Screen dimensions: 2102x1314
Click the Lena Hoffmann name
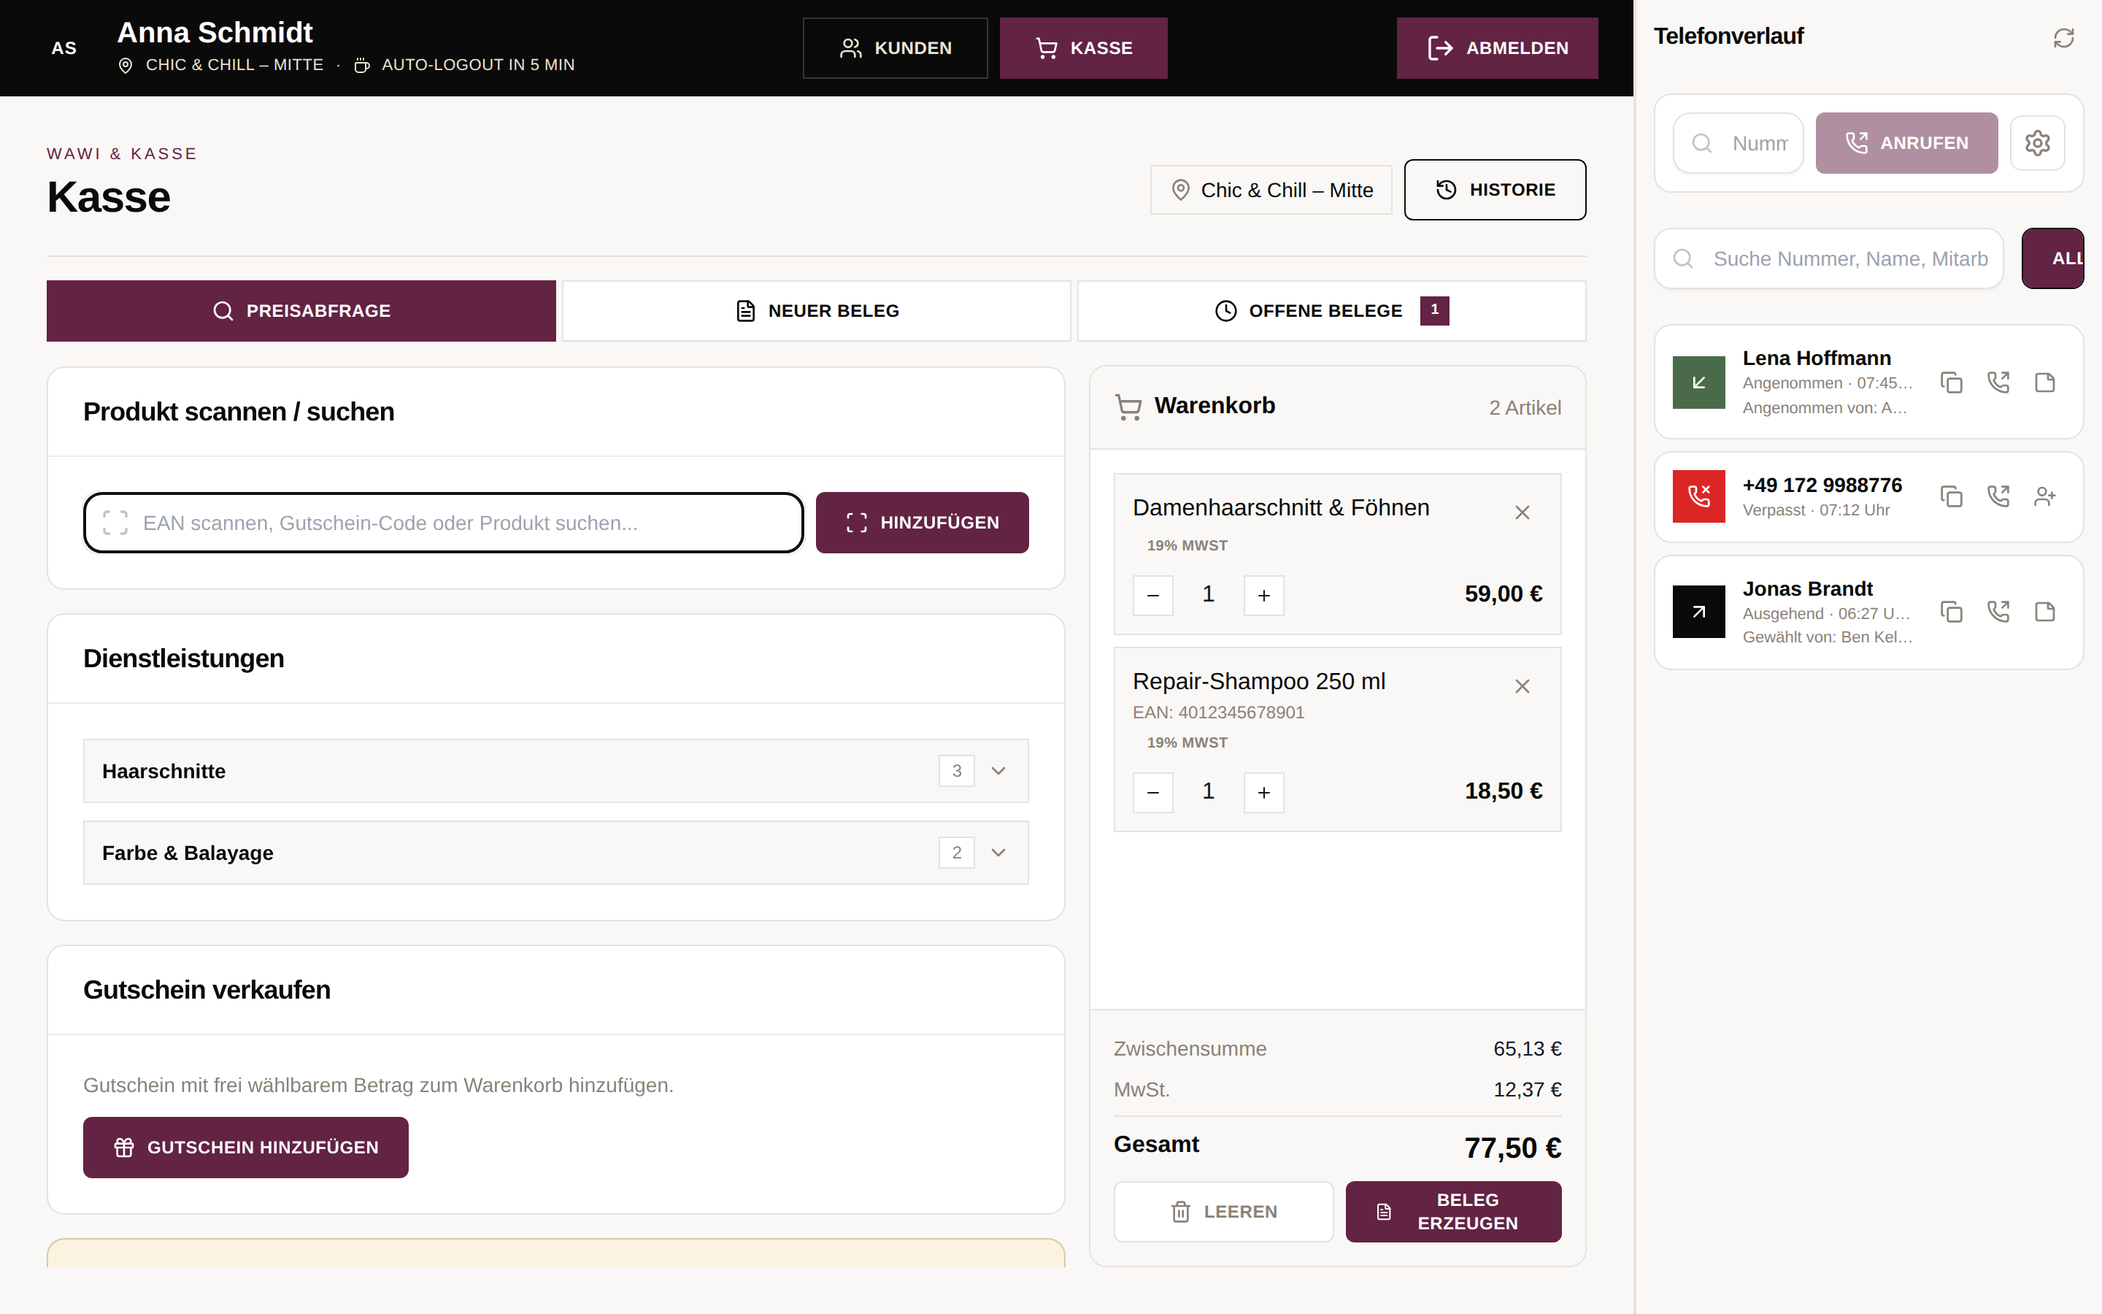1816,358
